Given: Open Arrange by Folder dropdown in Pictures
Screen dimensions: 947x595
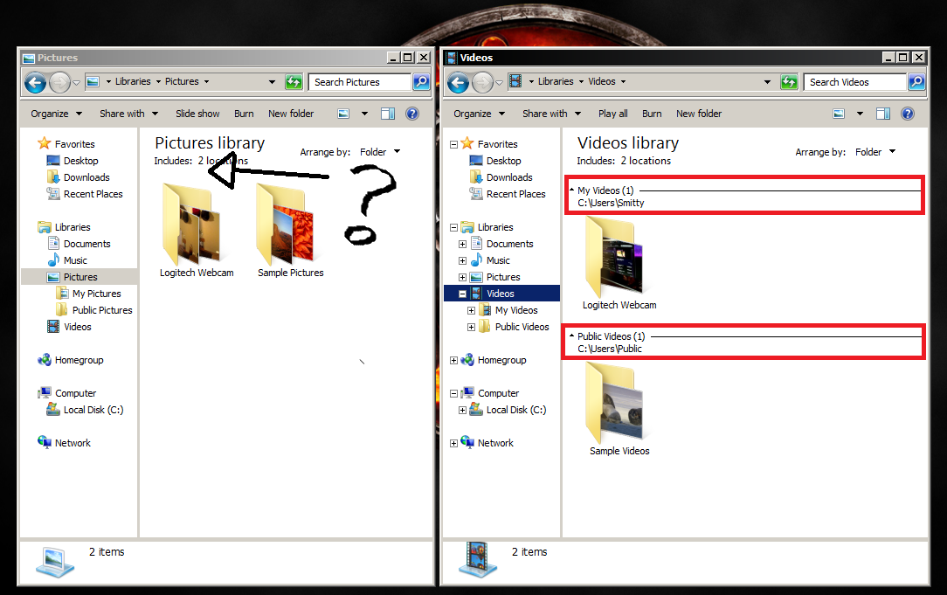Looking at the screenshot, I should tap(380, 152).
